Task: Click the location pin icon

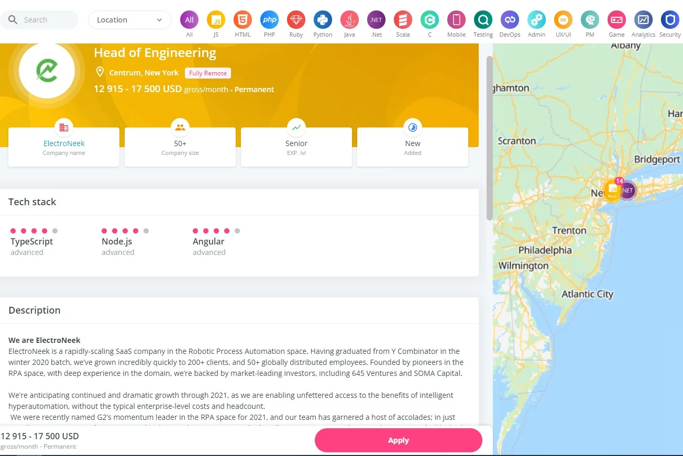Action: point(100,72)
